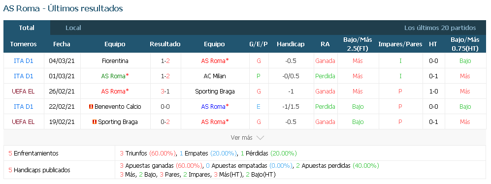Click green AS Roma* in 01/03/21 row
This screenshot has height=184, width=491.
point(115,76)
